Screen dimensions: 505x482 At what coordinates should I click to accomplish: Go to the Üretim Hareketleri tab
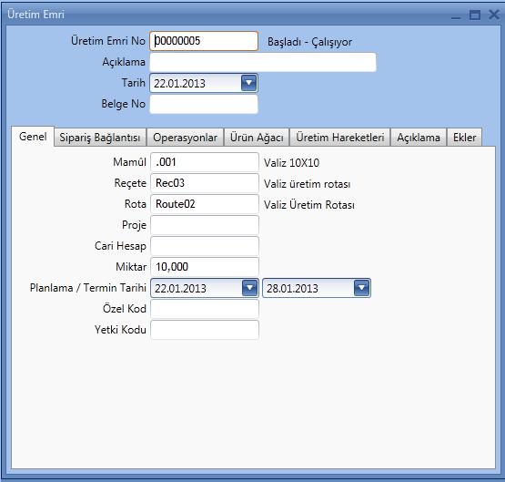click(340, 138)
